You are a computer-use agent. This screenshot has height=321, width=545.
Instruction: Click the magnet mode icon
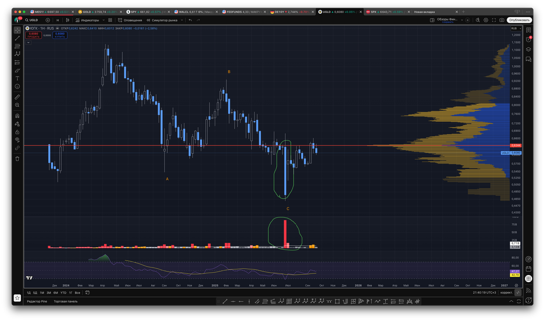[17, 116]
